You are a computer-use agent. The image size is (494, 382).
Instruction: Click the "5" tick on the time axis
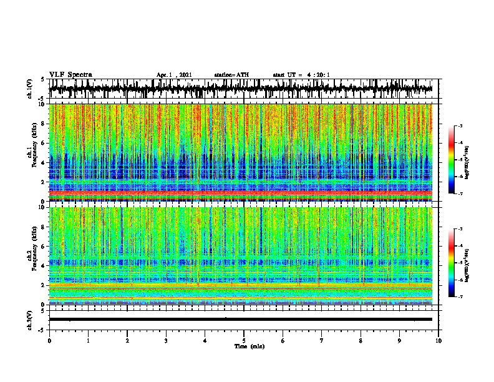(244, 341)
